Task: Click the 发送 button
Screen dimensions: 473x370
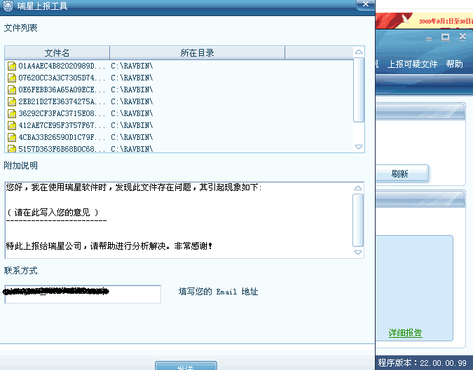Action: click(186, 366)
